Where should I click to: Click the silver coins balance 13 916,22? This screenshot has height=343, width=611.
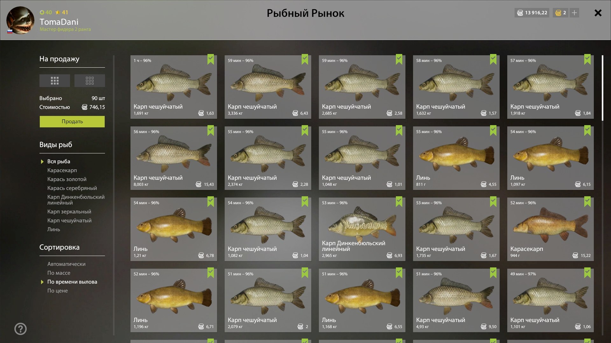pyautogui.click(x=532, y=13)
